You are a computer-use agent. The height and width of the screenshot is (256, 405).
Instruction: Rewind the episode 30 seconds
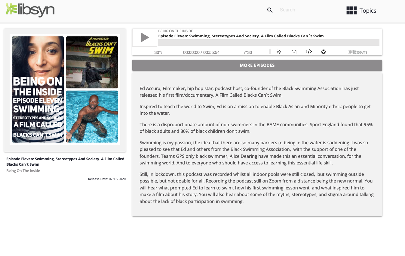point(158,52)
